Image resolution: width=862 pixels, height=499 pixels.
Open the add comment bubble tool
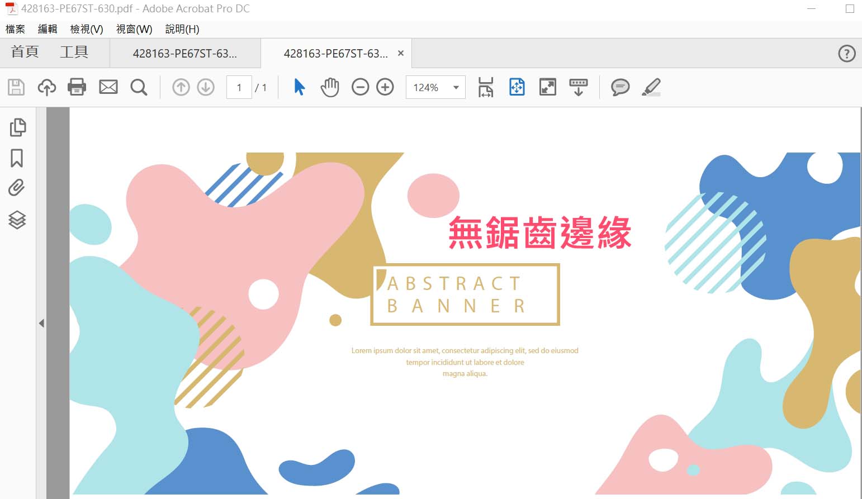(x=620, y=87)
